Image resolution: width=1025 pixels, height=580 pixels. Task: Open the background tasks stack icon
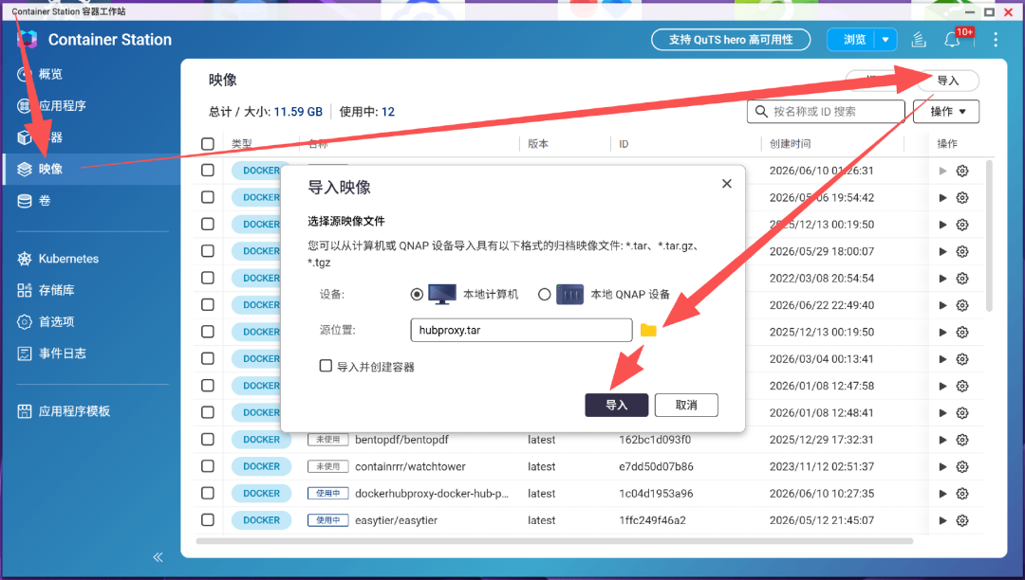pos(919,40)
